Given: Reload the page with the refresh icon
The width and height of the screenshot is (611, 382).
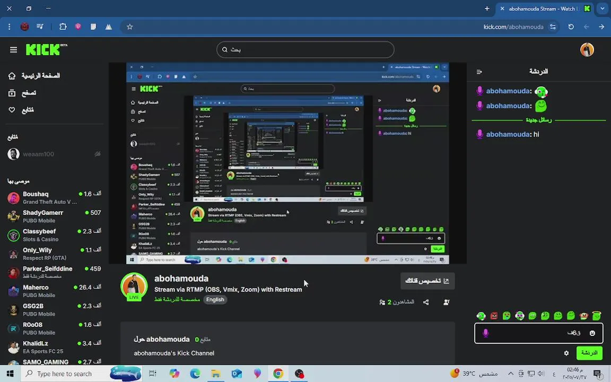Looking at the screenshot, I should point(571,27).
